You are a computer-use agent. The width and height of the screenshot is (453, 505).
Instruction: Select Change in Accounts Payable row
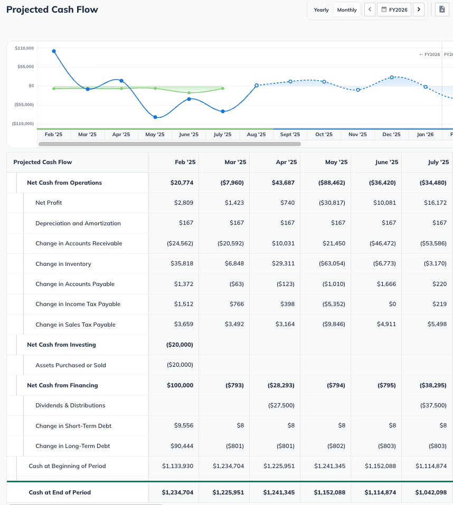[75, 284]
